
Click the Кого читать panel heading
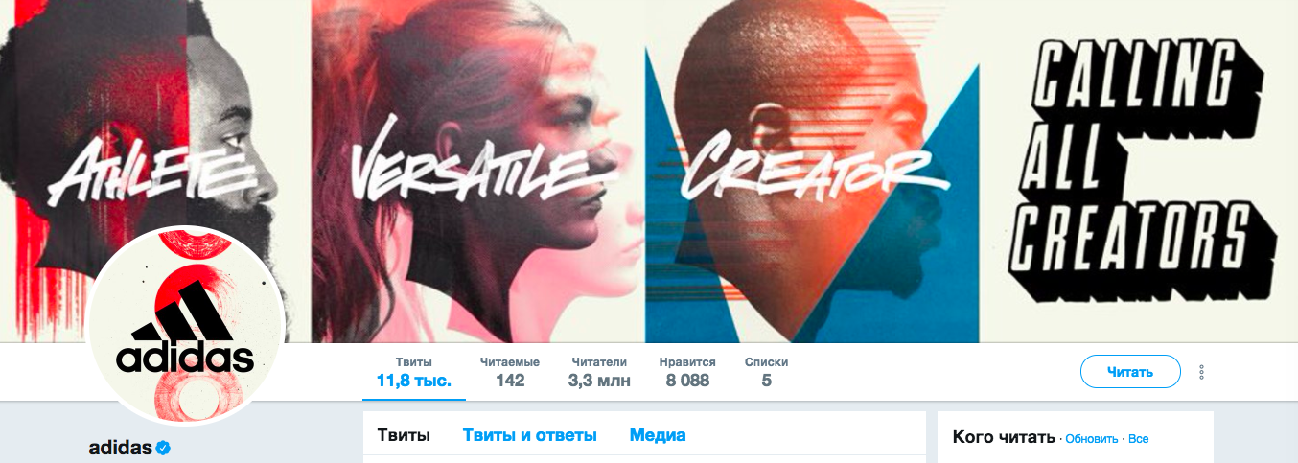point(1004,437)
